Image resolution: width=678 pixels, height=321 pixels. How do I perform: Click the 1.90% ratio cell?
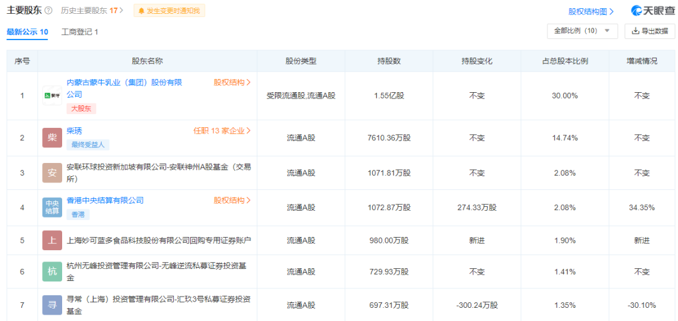(565, 241)
